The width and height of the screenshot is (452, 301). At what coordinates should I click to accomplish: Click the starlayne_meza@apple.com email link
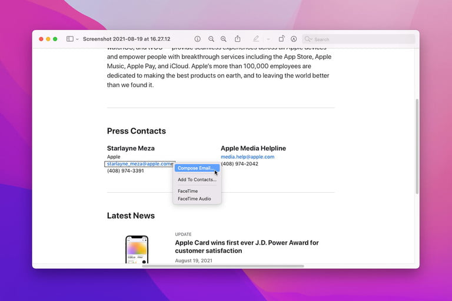click(x=139, y=164)
